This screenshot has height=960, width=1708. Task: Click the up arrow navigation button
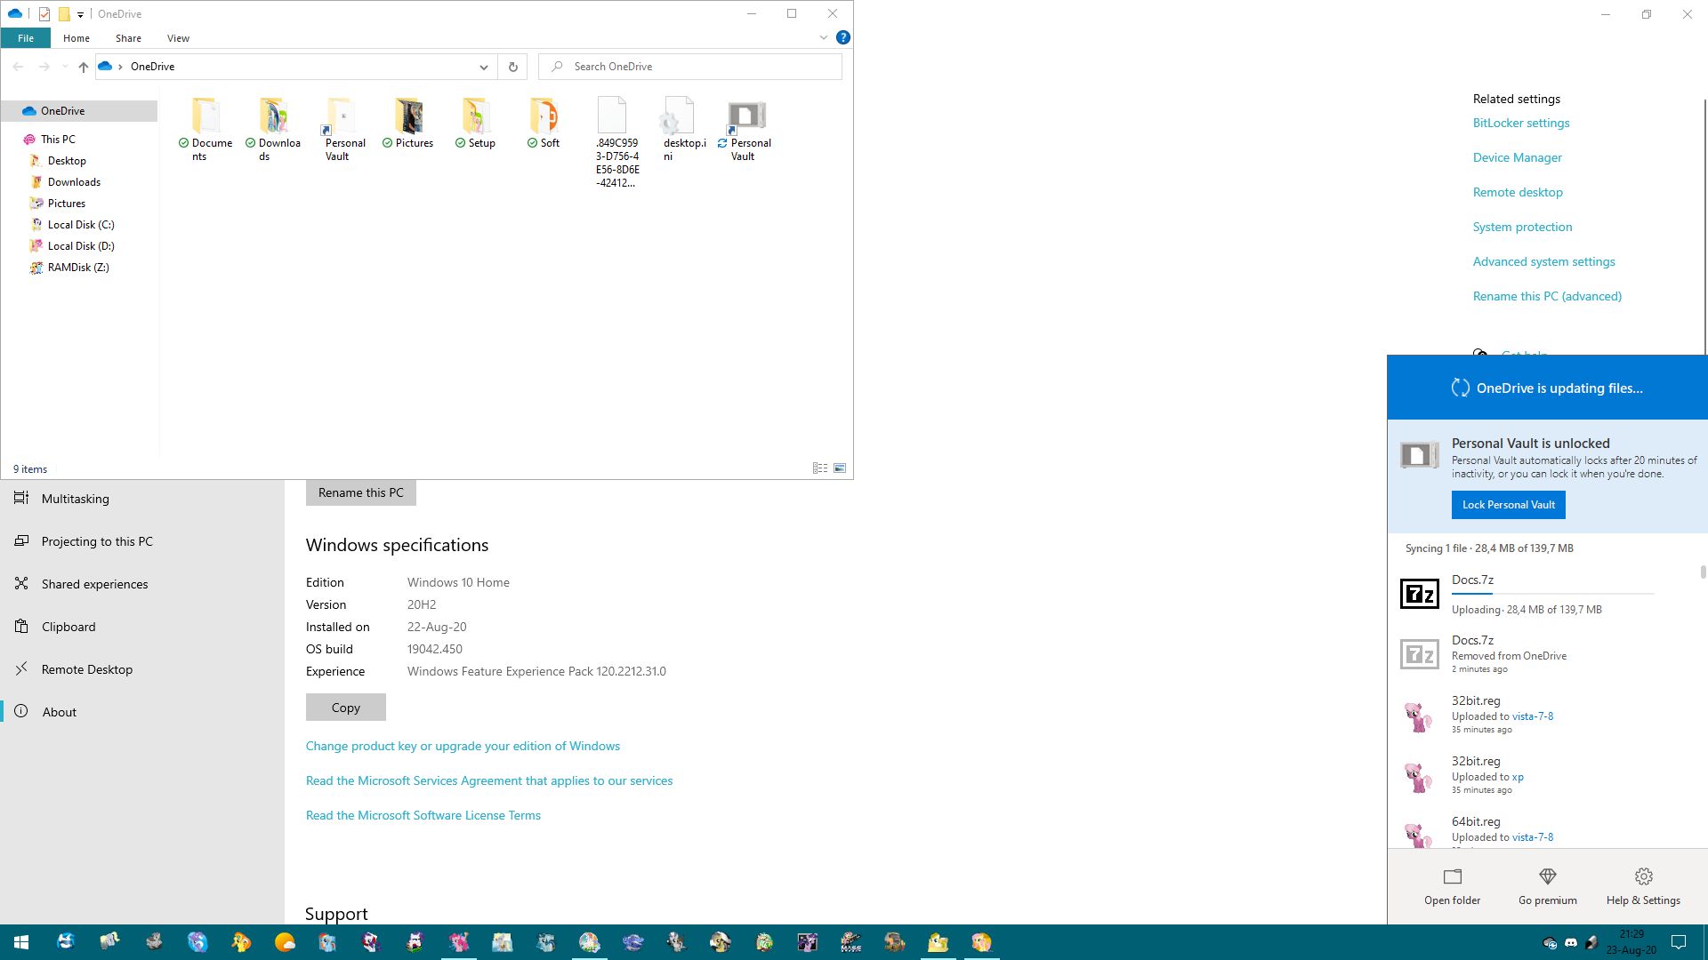[x=83, y=67]
